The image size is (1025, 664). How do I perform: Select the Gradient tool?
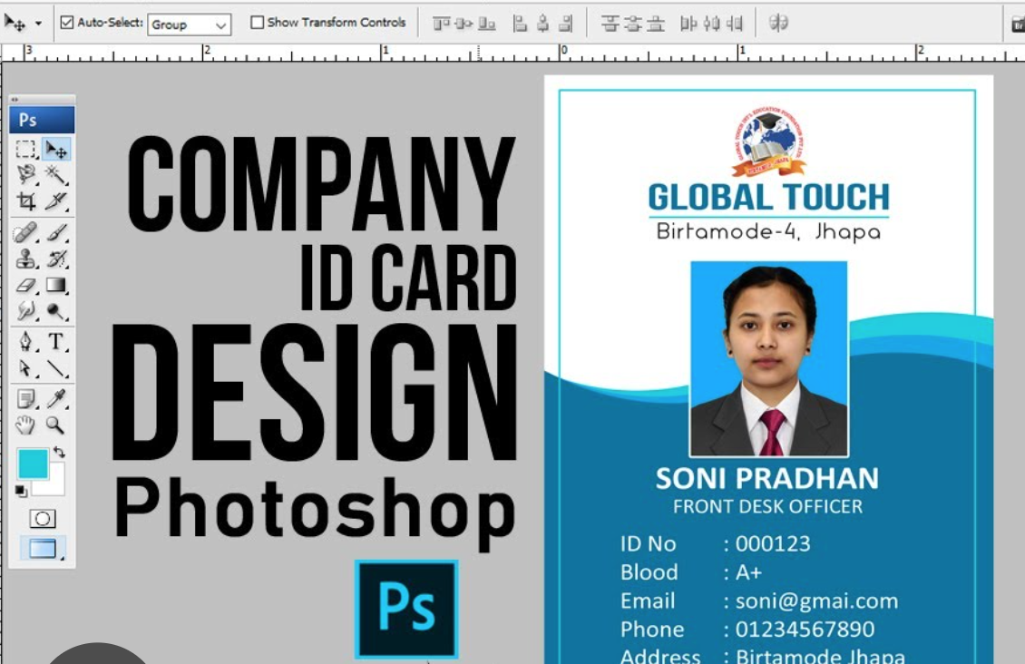pos(57,285)
